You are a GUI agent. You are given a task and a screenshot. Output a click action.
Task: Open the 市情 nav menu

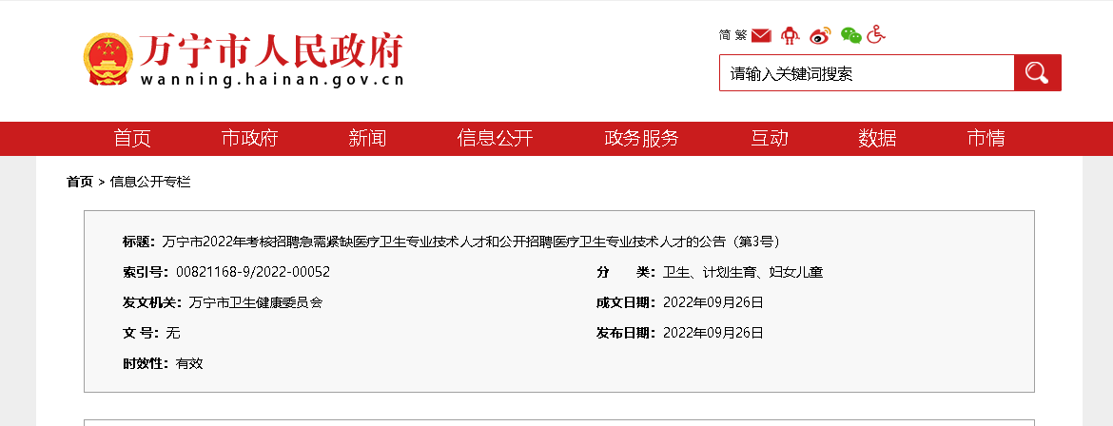[986, 138]
